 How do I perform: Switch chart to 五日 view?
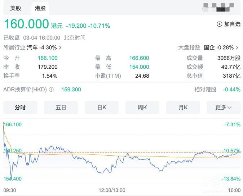(x=61, y=107)
